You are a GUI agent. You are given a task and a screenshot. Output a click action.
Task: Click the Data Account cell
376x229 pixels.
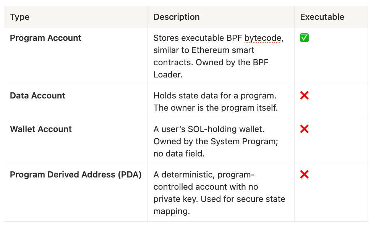[37, 95]
